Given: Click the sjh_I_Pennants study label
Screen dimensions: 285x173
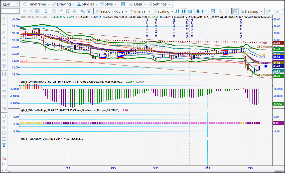Looking at the screenshot, I should 52,139.
